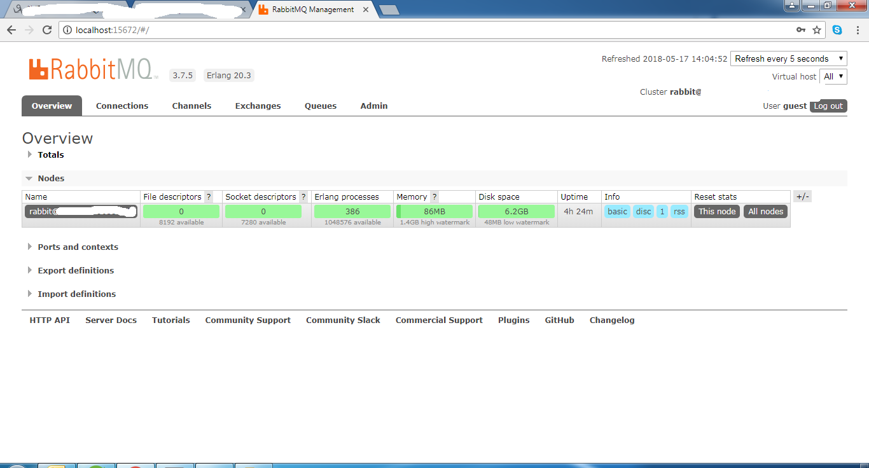This screenshot has height=468, width=869.
Task: Click the Memory help question mark
Action: click(434, 197)
